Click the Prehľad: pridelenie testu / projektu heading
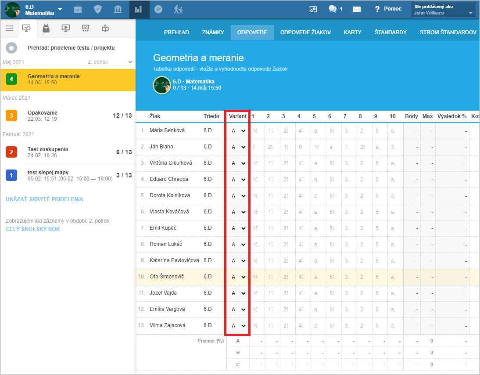Image resolution: width=480 pixels, height=375 pixels. [x=71, y=48]
